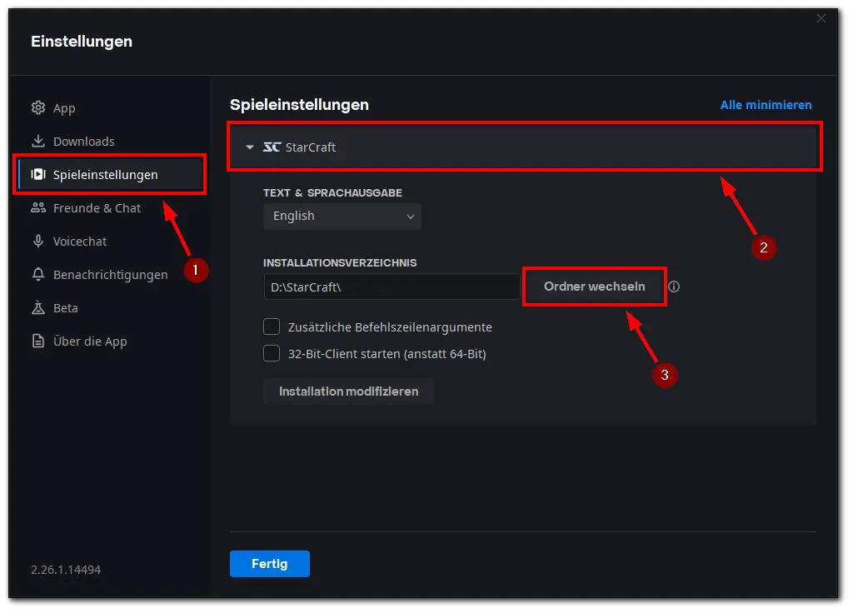Screen dimensions: 853x613
Task: Click the version number 2.26.1.14494
Action: [66, 570]
